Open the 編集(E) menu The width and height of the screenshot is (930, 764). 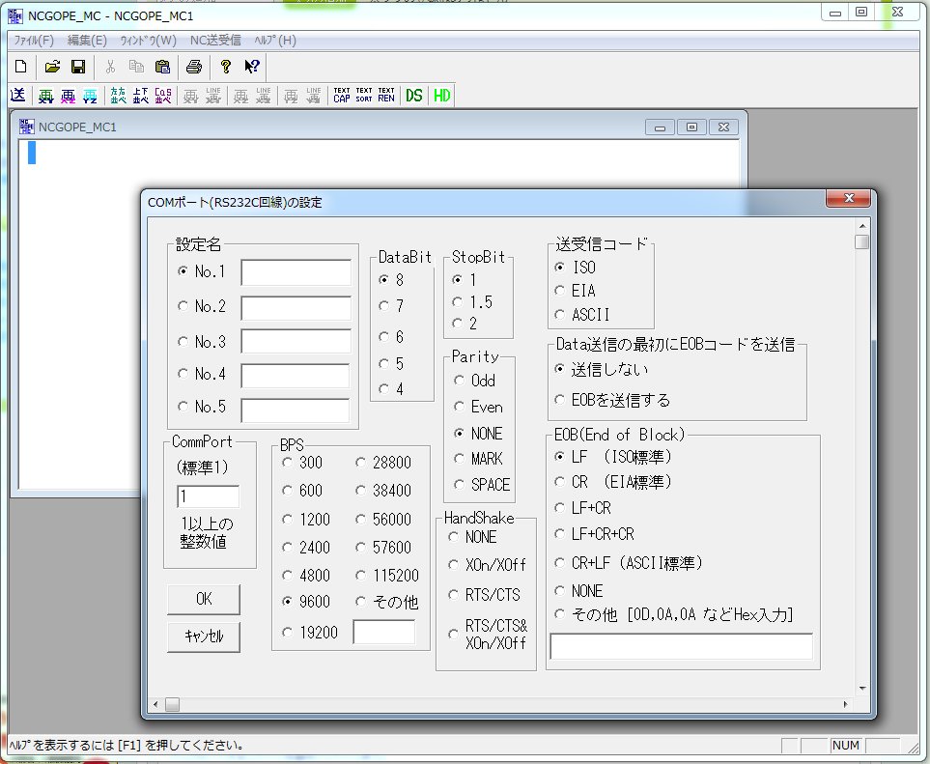pos(87,41)
